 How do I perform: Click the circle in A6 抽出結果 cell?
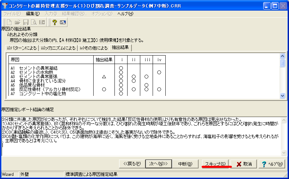pyautogui.click(x=104, y=89)
